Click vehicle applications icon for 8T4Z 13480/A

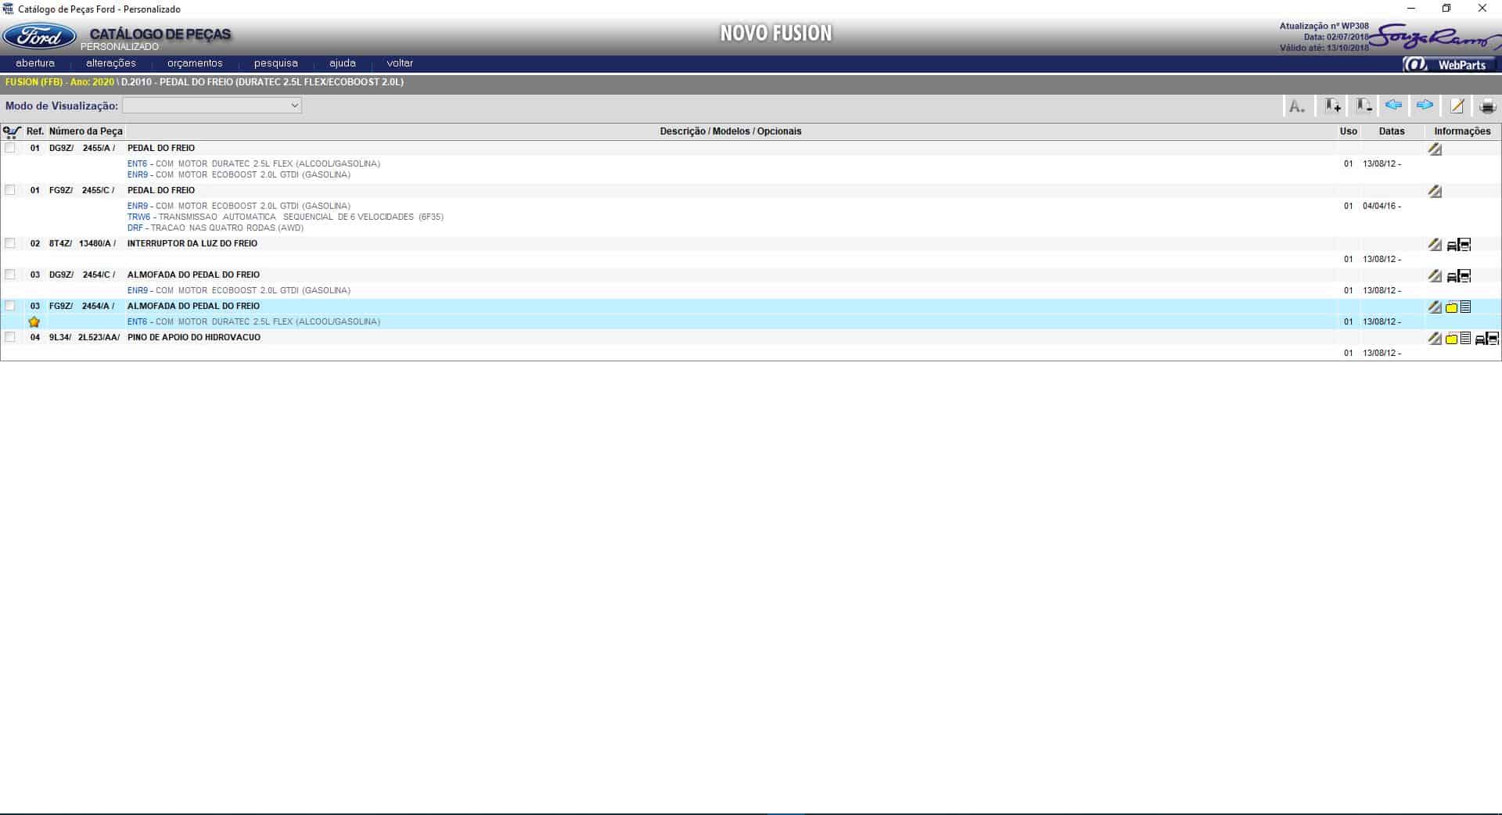1459,245
